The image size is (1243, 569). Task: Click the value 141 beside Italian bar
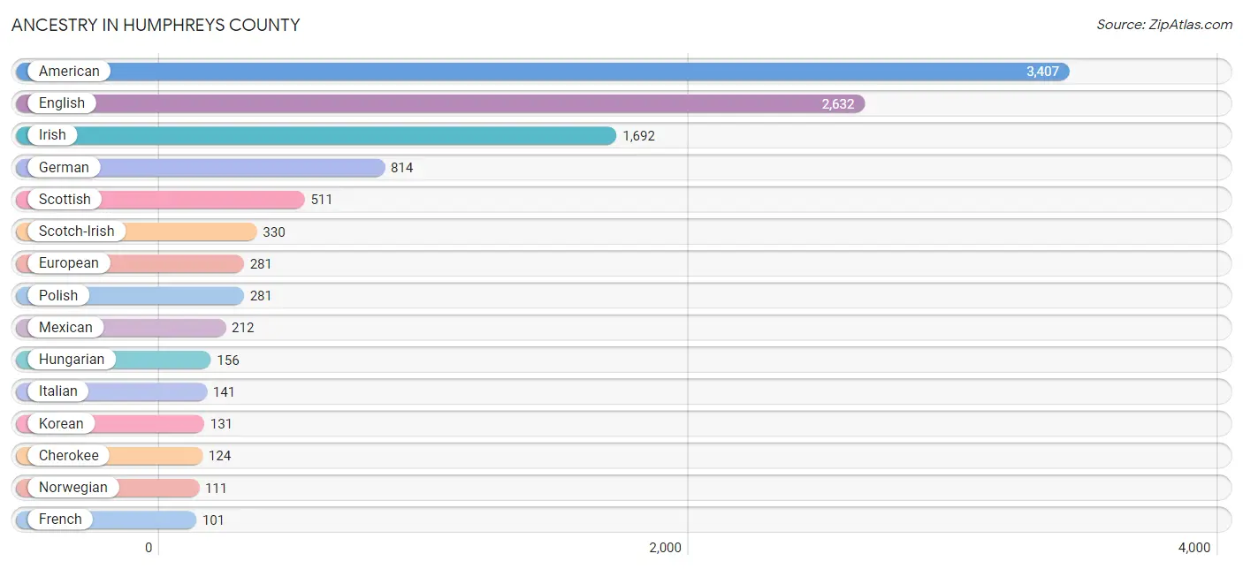(x=225, y=391)
